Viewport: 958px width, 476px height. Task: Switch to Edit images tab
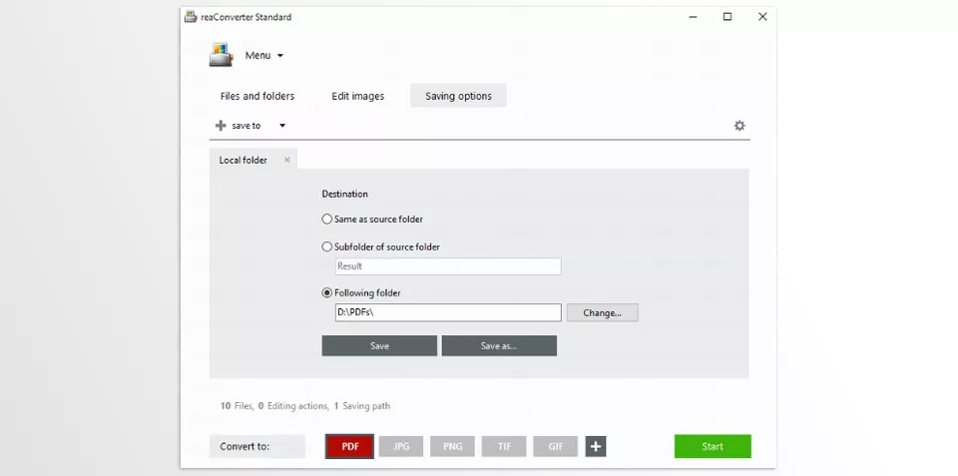[358, 96]
